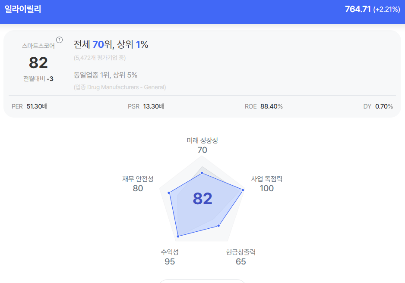
Task: Click the 764.71 stock price
Action: (358, 9)
